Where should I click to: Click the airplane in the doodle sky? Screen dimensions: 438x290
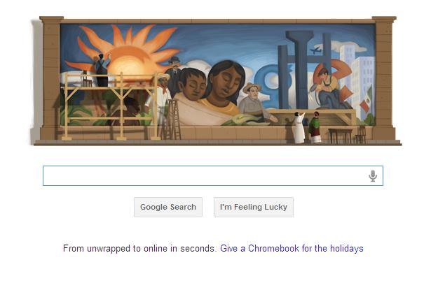pos(316,50)
